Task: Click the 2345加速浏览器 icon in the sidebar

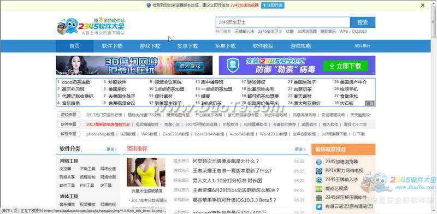Action: coord(319,162)
